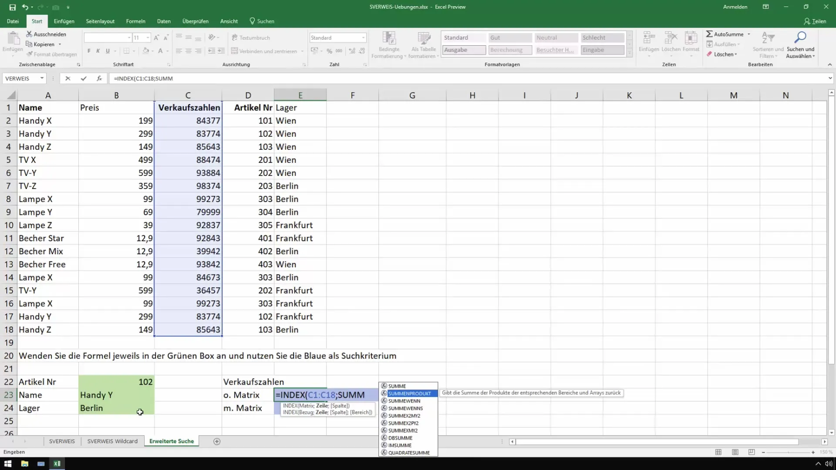
Task: Open the Einfügen ribbon tab
Action: tap(64, 21)
